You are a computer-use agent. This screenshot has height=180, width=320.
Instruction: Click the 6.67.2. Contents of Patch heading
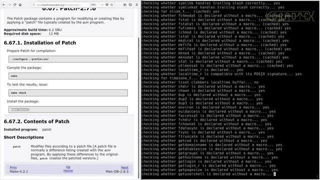tap(36, 121)
